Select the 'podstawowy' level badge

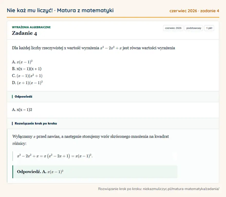[194, 28]
